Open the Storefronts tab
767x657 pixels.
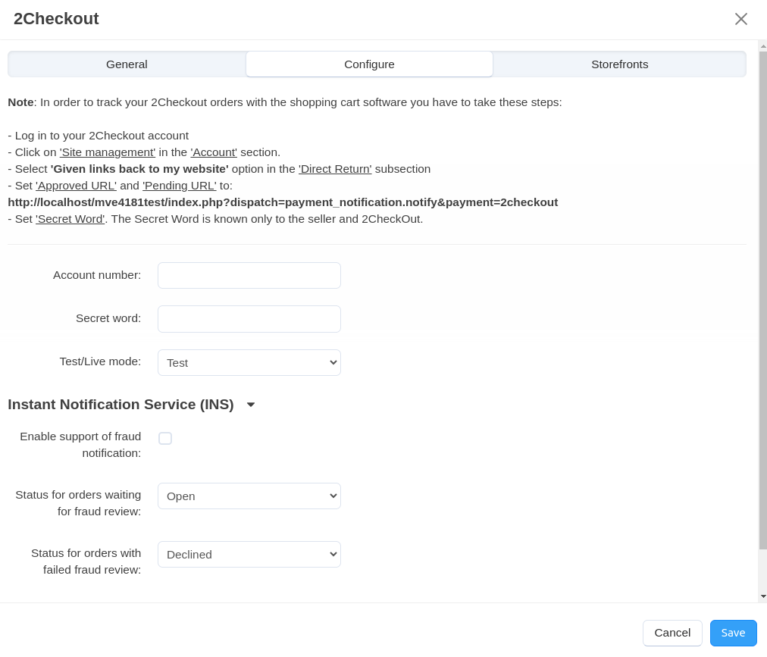pos(620,64)
